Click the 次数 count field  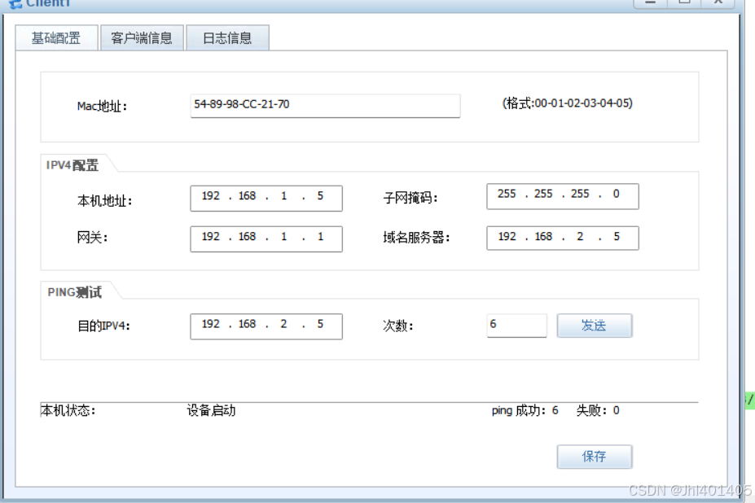516,326
